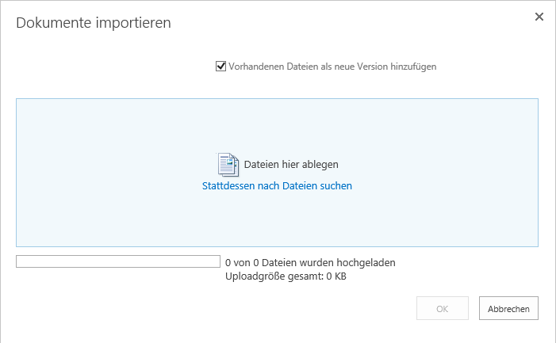The image size is (556, 343).
Task: Click the document icon in the drop zone
Action: point(228,164)
